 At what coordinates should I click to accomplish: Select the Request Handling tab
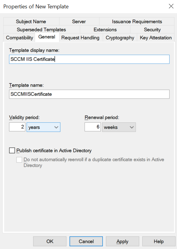click(x=81, y=38)
